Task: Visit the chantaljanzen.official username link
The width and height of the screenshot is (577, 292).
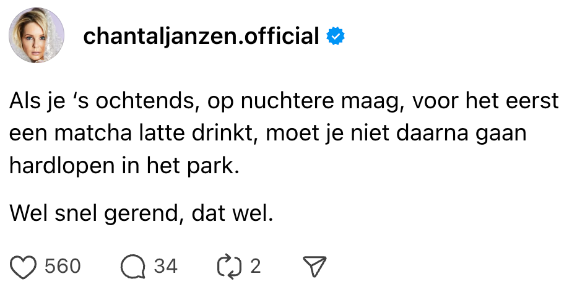Action: 201,37
